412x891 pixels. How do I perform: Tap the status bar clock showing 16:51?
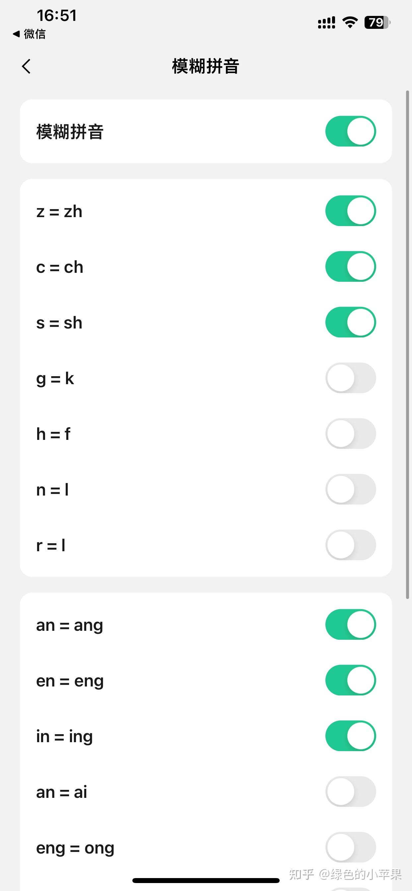coord(57,16)
